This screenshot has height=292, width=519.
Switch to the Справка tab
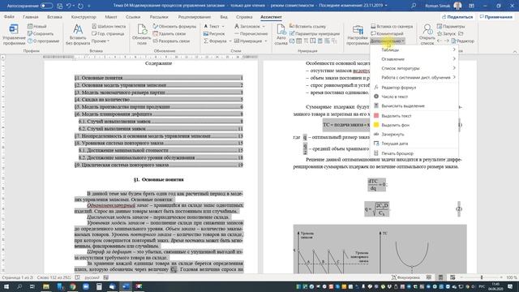tap(244, 16)
